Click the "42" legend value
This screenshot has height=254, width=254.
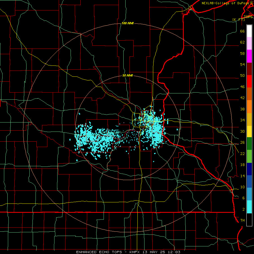point(242,98)
